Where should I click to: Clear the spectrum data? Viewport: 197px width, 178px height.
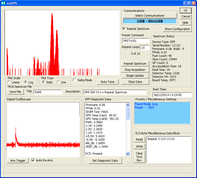tap(135, 82)
